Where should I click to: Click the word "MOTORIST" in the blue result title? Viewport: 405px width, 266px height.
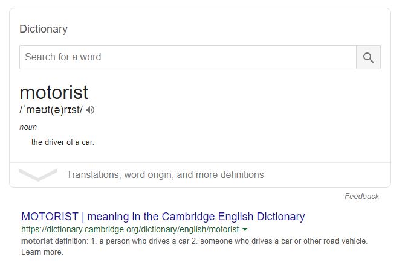pyautogui.click(x=50, y=216)
